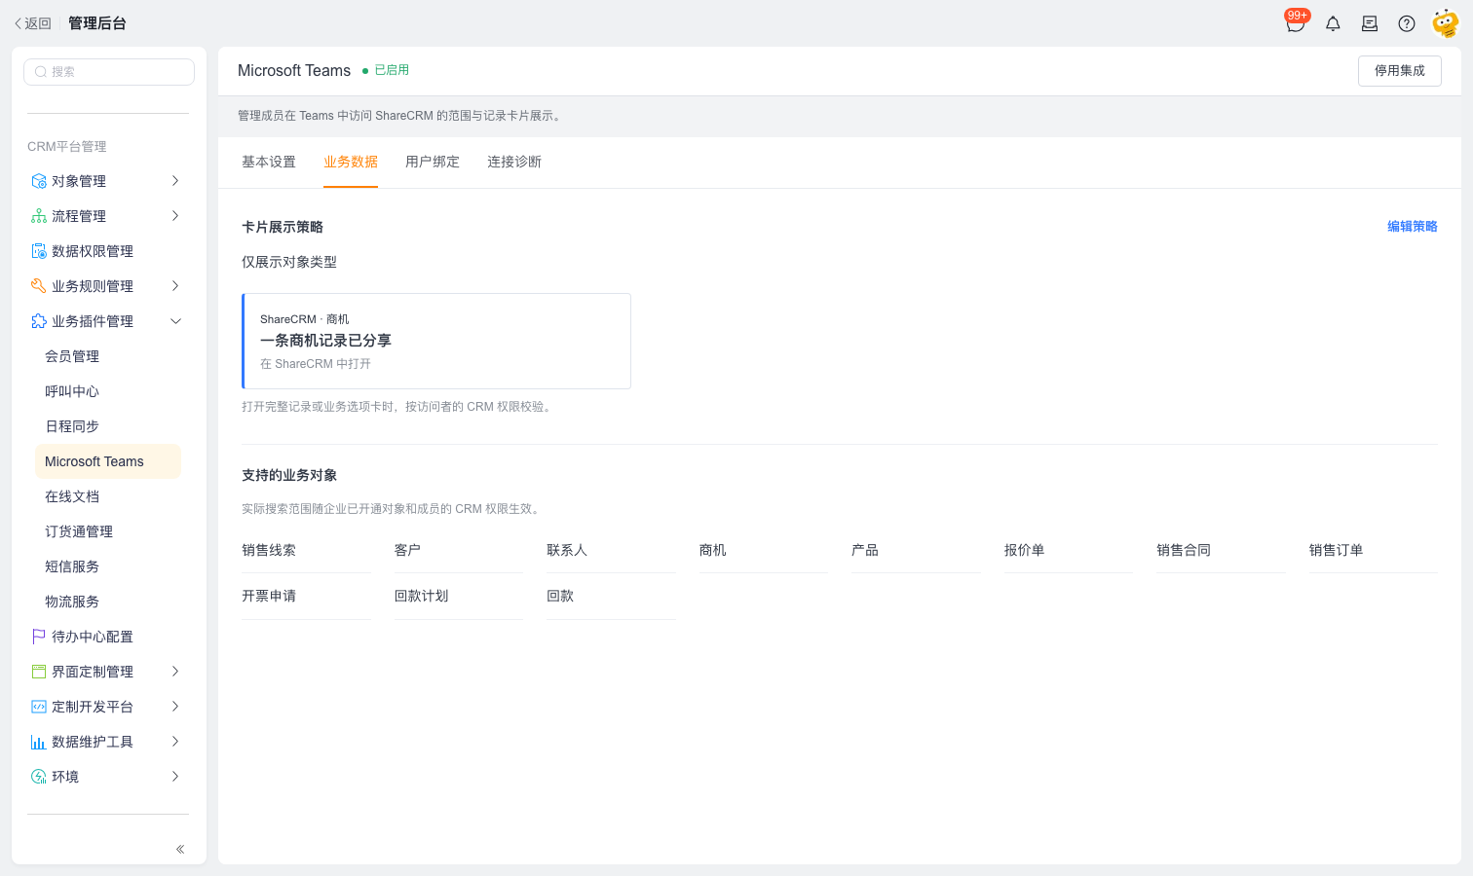Open the user avatar menu
The width and height of the screenshot is (1473, 876).
(1446, 23)
